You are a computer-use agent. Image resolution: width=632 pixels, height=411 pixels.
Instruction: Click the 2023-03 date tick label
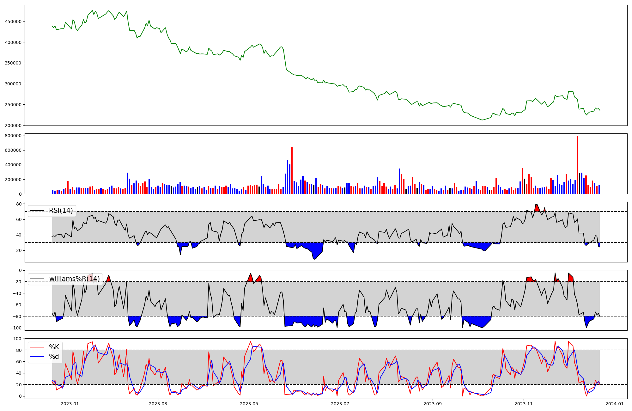[x=158, y=404]
